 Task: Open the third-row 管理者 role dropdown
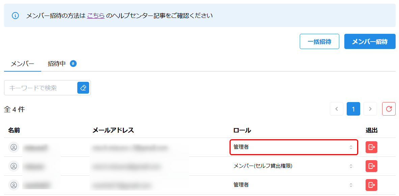click(x=294, y=185)
